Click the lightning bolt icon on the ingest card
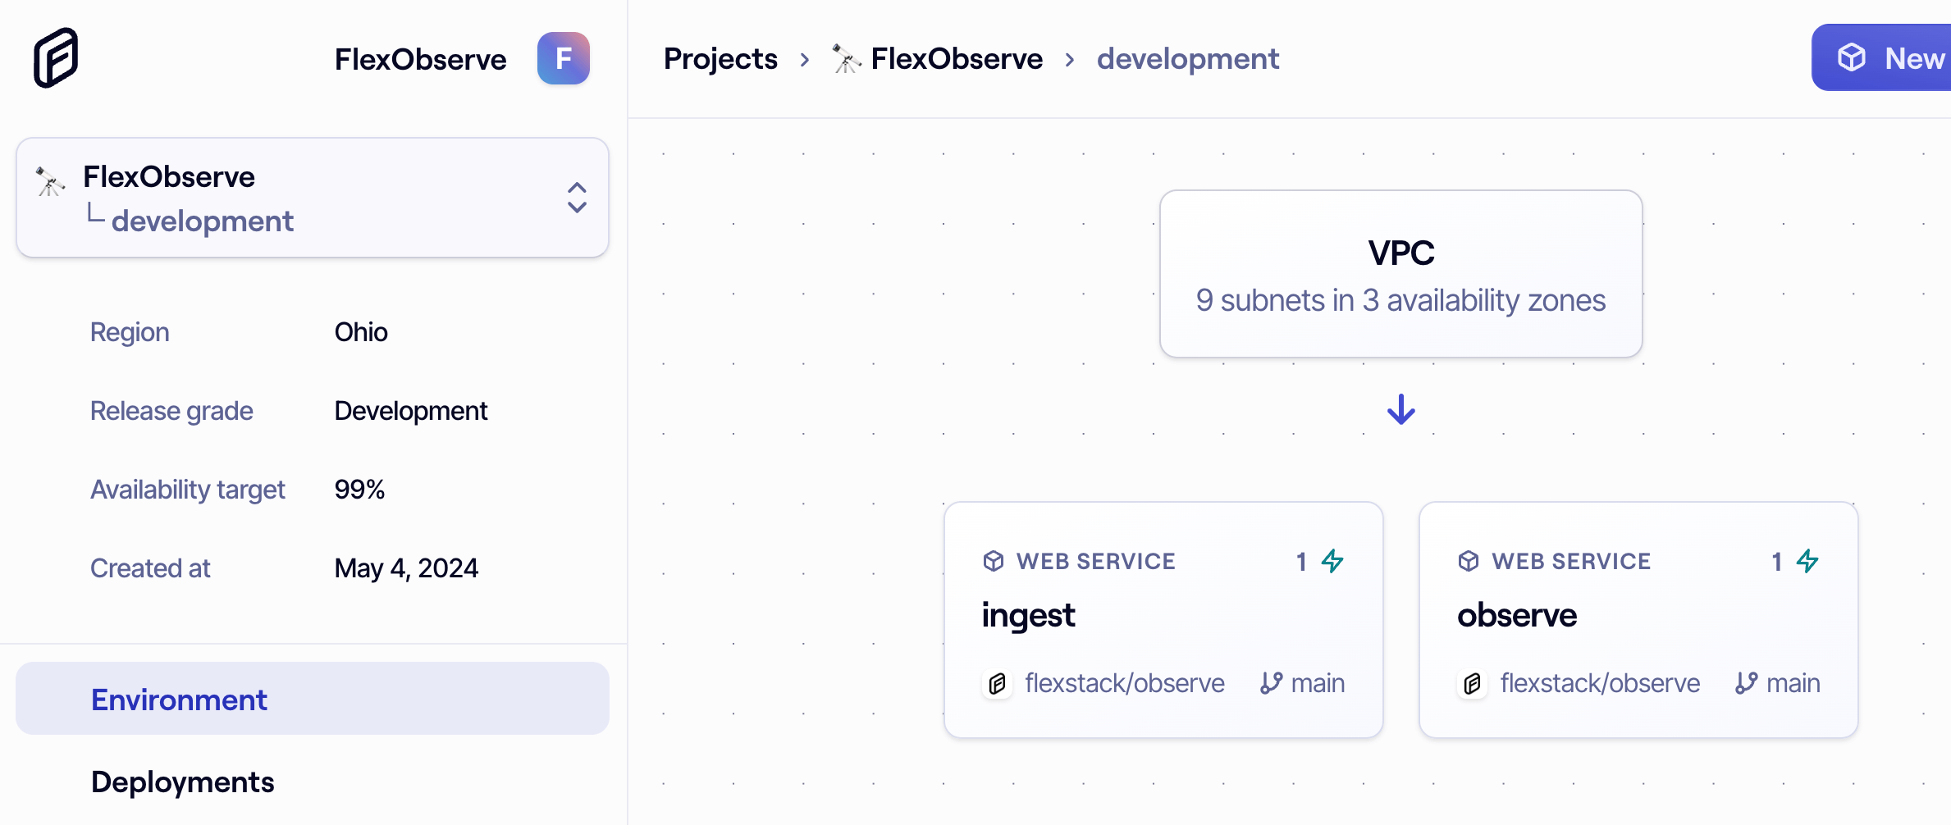 pos(1333,561)
